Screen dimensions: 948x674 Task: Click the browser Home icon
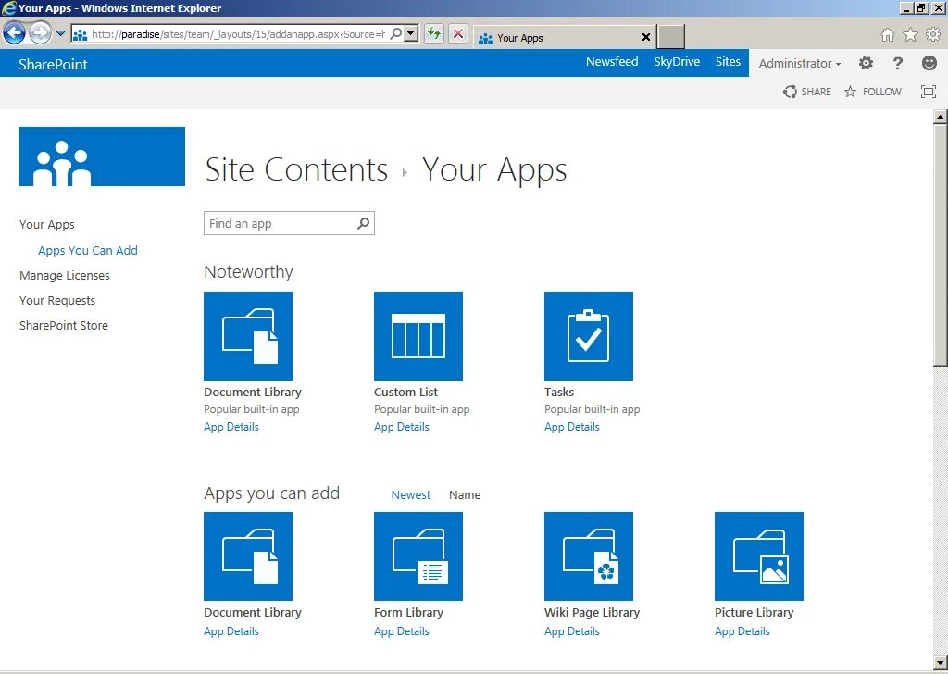[x=888, y=35]
